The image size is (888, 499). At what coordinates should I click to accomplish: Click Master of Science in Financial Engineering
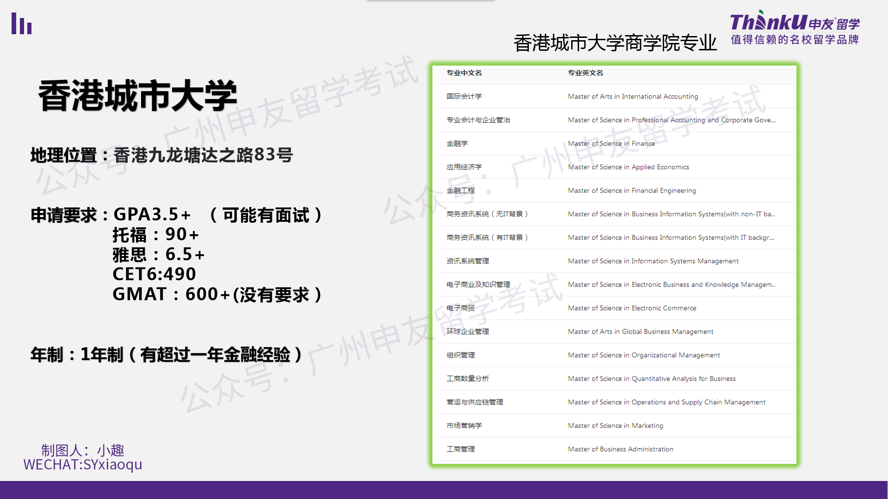[632, 190]
